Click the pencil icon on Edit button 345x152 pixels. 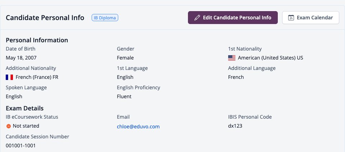197,18
